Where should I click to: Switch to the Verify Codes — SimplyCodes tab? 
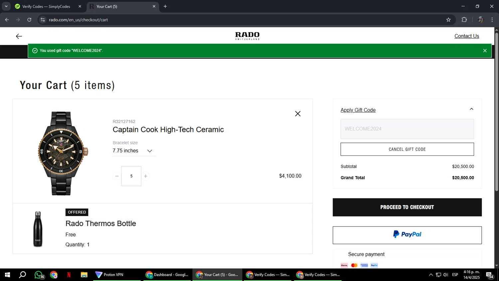click(46, 6)
